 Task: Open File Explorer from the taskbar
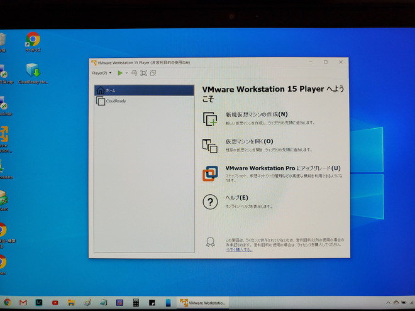71,303
